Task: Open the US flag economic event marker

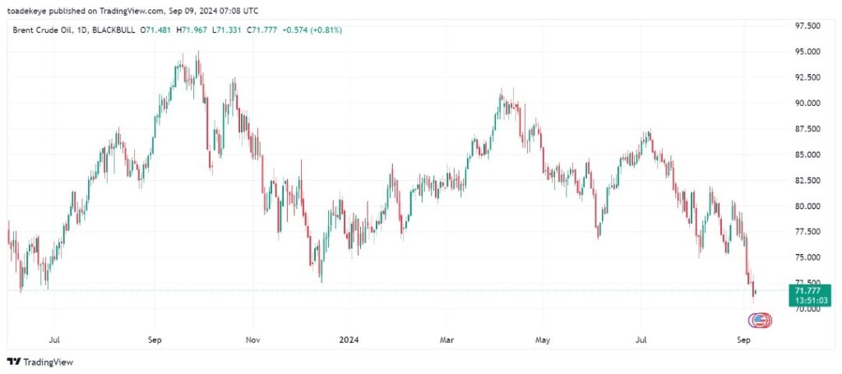Action: pyautogui.click(x=760, y=320)
